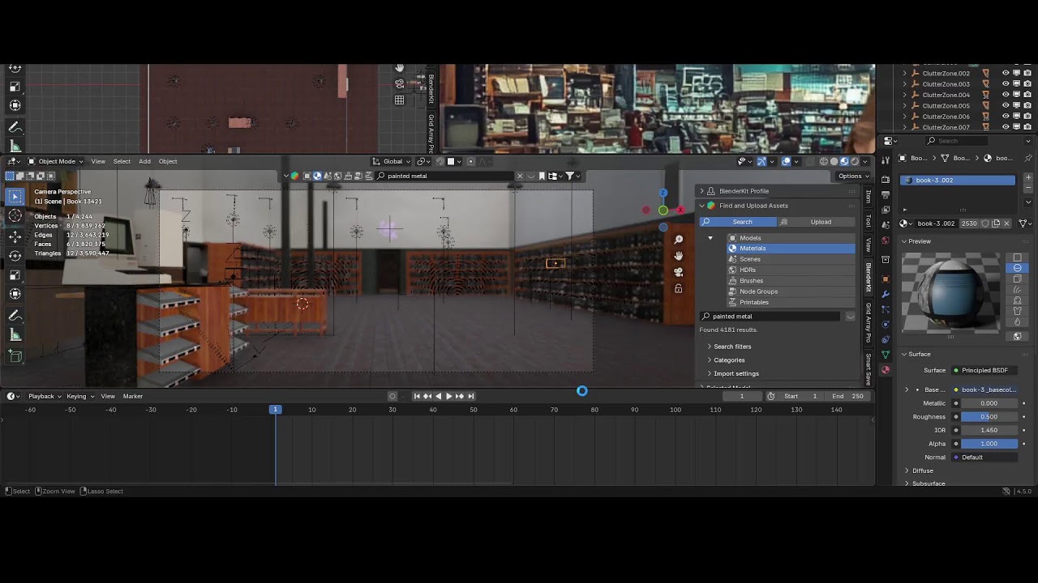Click the Roughness slider
This screenshot has width=1038, height=583.
988,416
